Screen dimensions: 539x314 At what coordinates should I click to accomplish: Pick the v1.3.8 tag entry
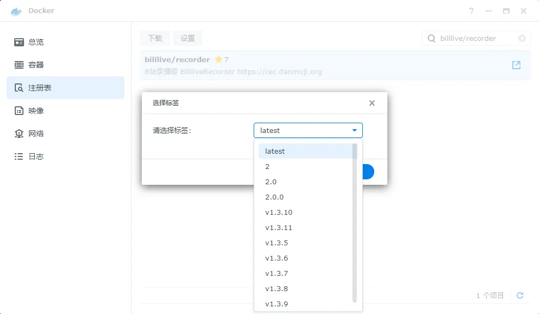pos(306,289)
